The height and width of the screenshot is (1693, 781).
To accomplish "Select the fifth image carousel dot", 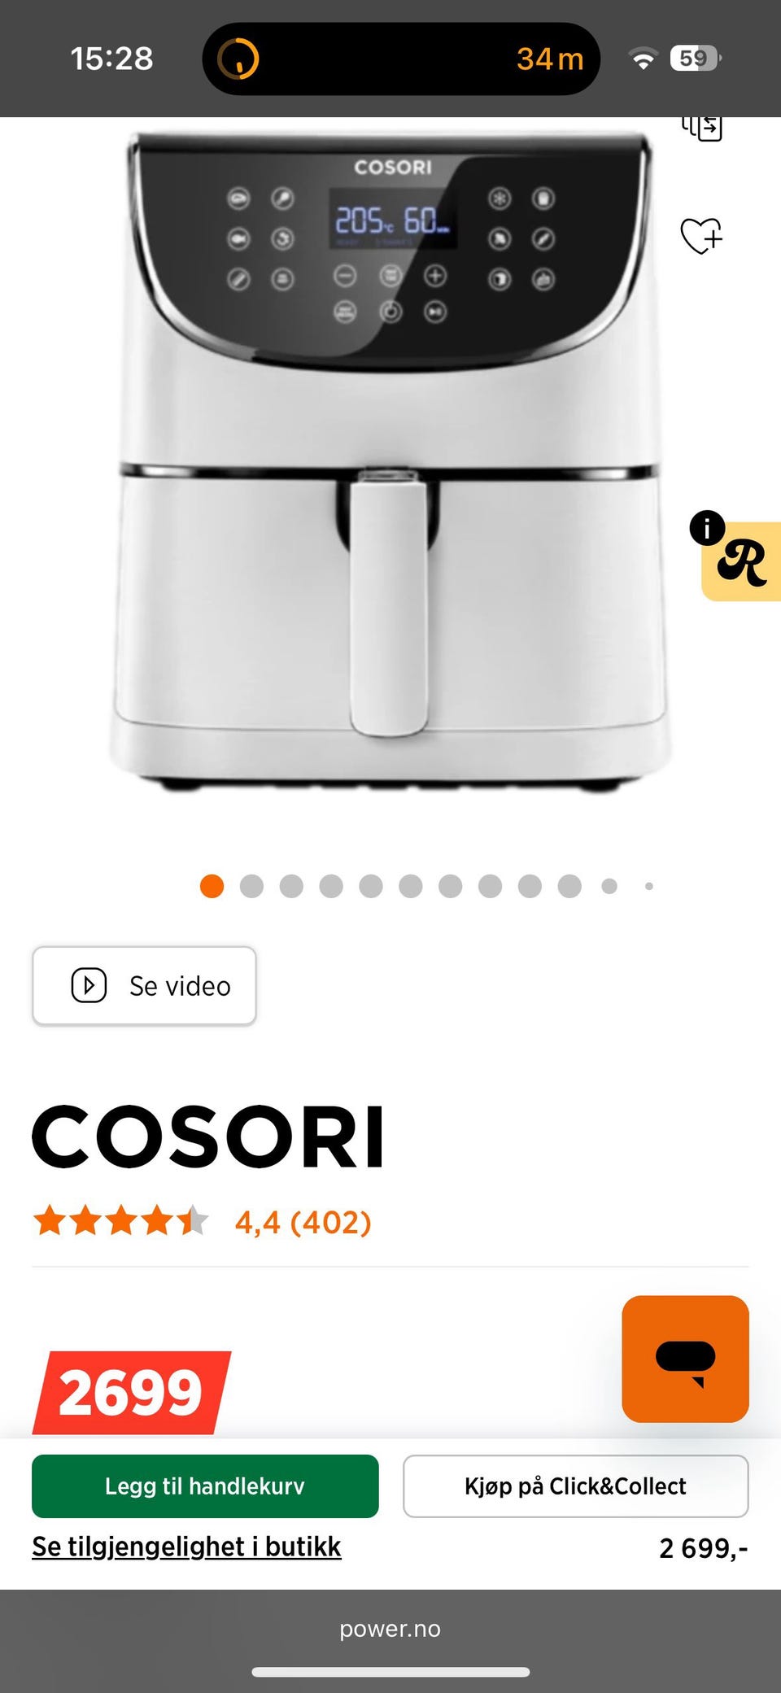I will tap(371, 886).
